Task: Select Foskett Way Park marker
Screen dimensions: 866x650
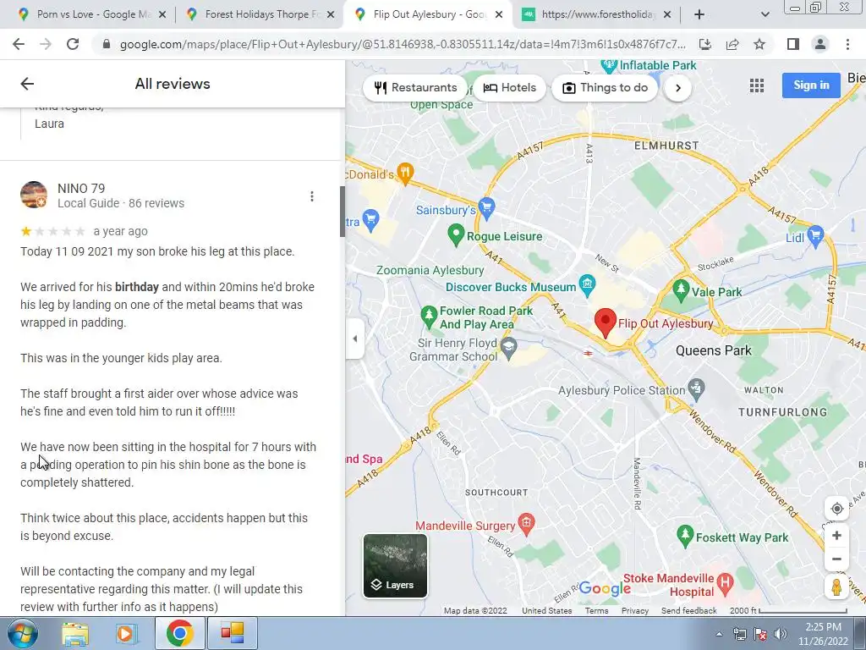Action: pos(685,536)
